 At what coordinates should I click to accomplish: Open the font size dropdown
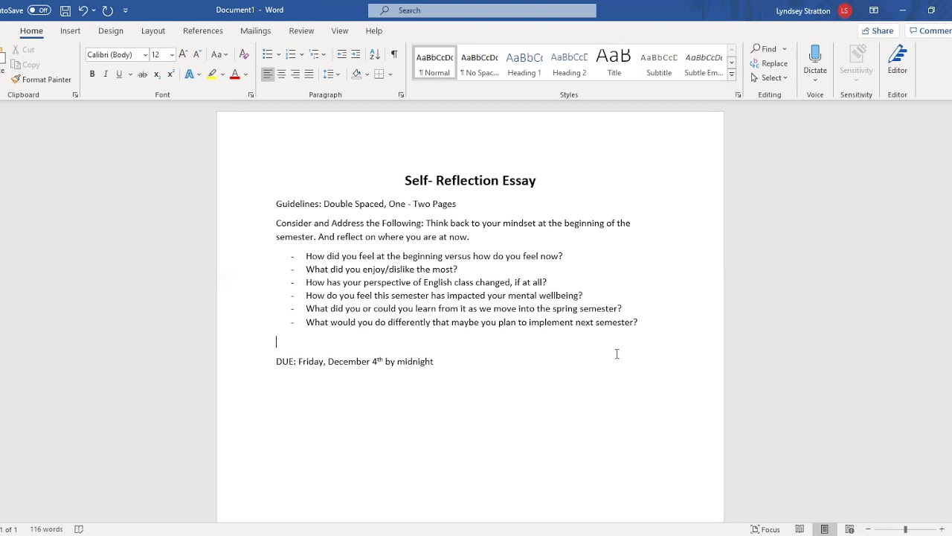172,55
